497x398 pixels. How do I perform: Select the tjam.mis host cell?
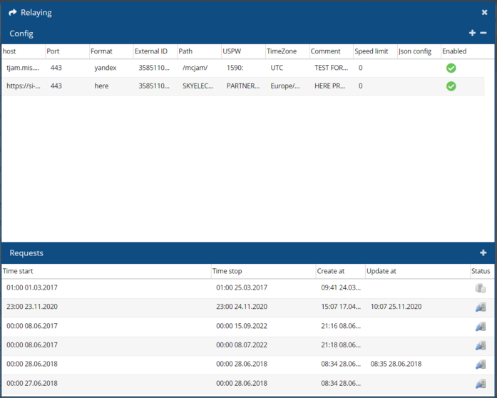23,68
